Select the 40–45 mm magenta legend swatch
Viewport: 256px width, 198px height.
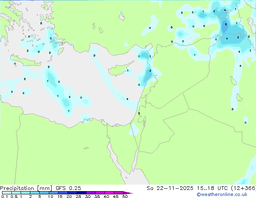tap(109, 193)
